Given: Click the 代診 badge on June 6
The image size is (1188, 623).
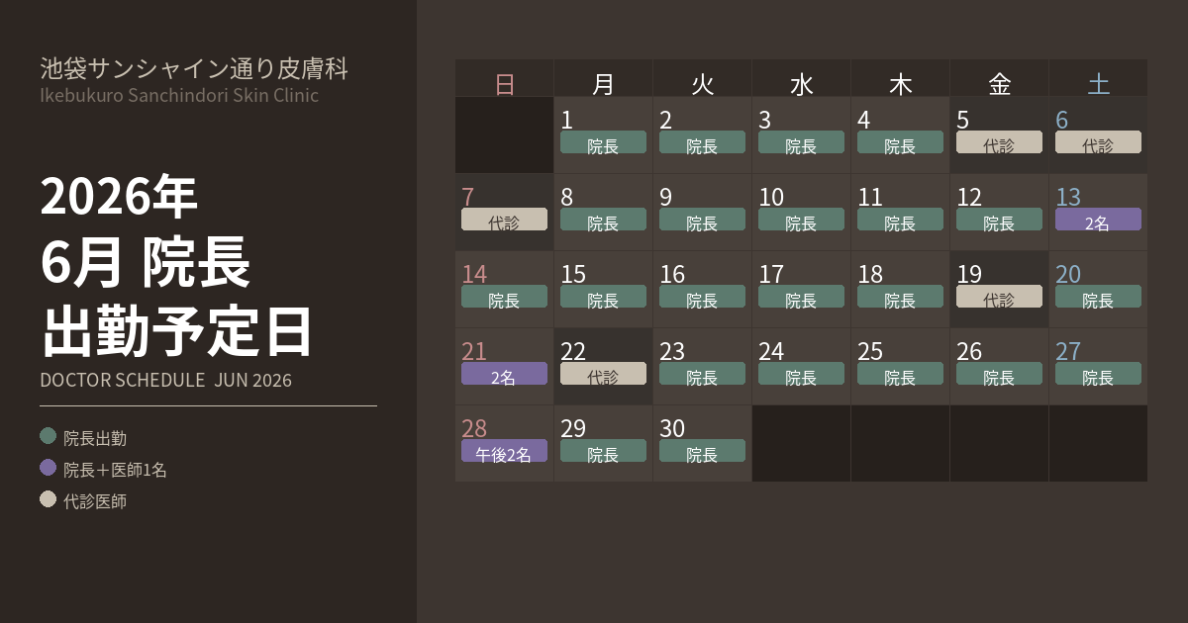Looking at the screenshot, I should [1098, 142].
